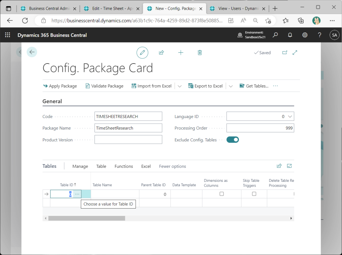Open browser Collections
The image size is (342, 255).
tap(301, 21)
